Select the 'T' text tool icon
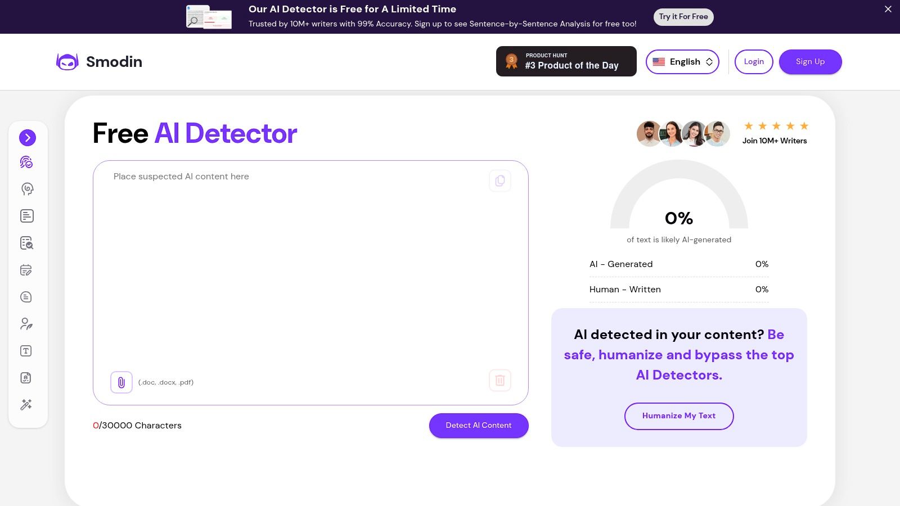 [x=26, y=351]
